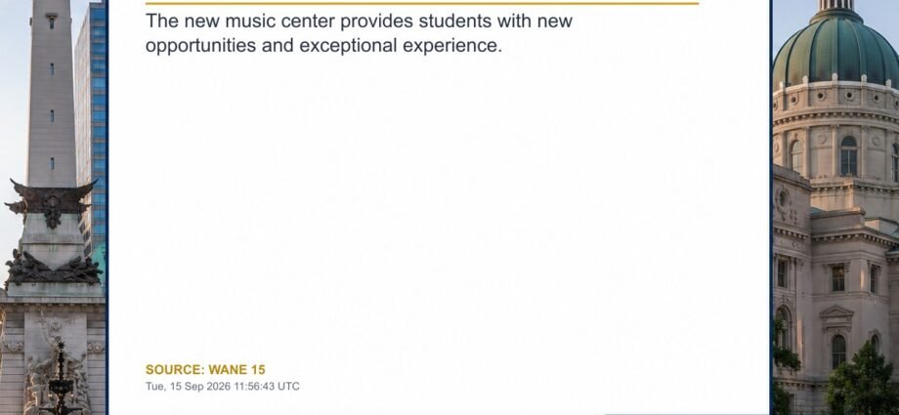Click the time 11:56:43 UTC

(265, 387)
